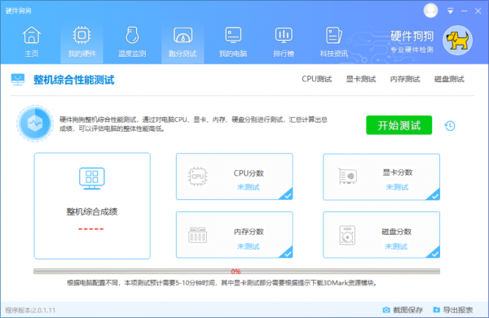Toggle the CPU分数 checkmark
The height and width of the screenshot is (318, 489).
coord(287,194)
